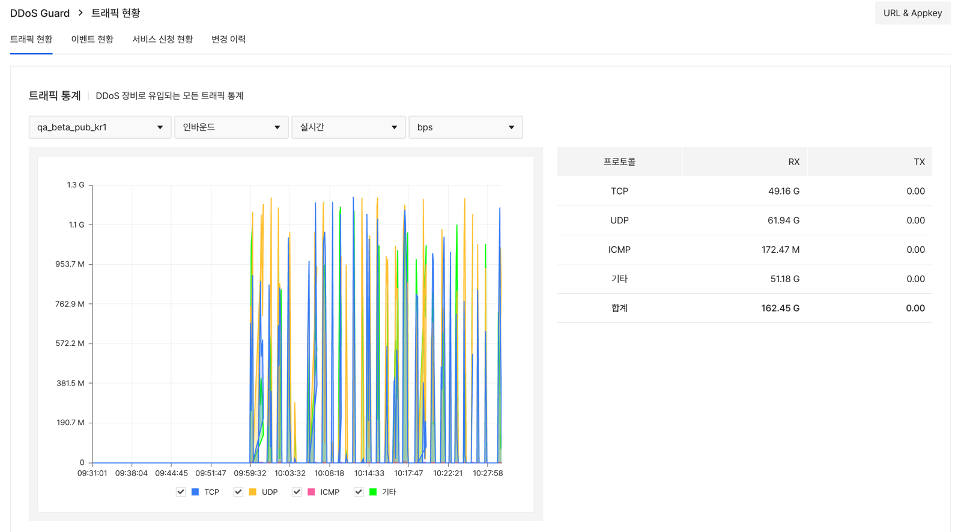Click the 10:14:33 x-axis time label
Image resolution: width=961 pixels, height=532 pixels.
(369, 473)
